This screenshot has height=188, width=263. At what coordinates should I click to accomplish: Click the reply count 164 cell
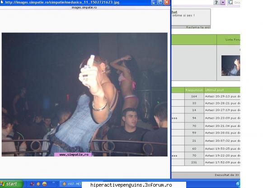[x=194, y=96]
